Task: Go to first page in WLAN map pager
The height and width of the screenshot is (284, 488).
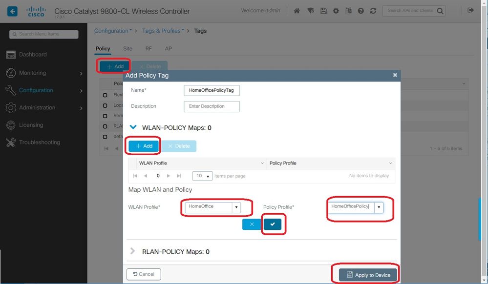Action: click(x=135, y=176)
